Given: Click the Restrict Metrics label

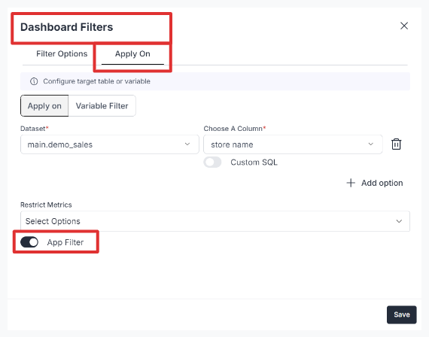Looking at the screenshot, I should click(46, 205).
